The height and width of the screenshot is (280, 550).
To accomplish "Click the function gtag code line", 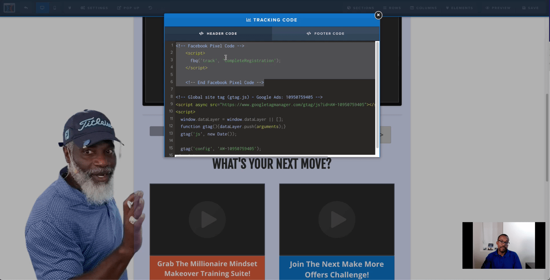I will tap(233, 126).
